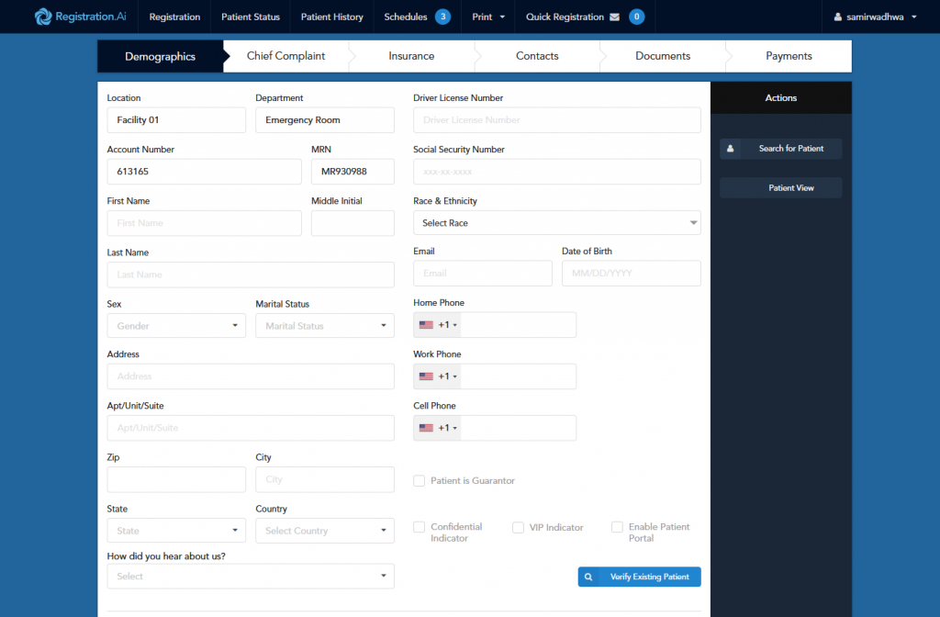Open the Print menu dropdown
This screenshot has height=617, width=940.
(x=488, y=17)
